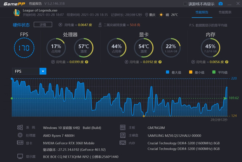This screenshot has height=162, width=242.
Task: Click the 处理器 CPU chip icon
Action: pos(20,135)
